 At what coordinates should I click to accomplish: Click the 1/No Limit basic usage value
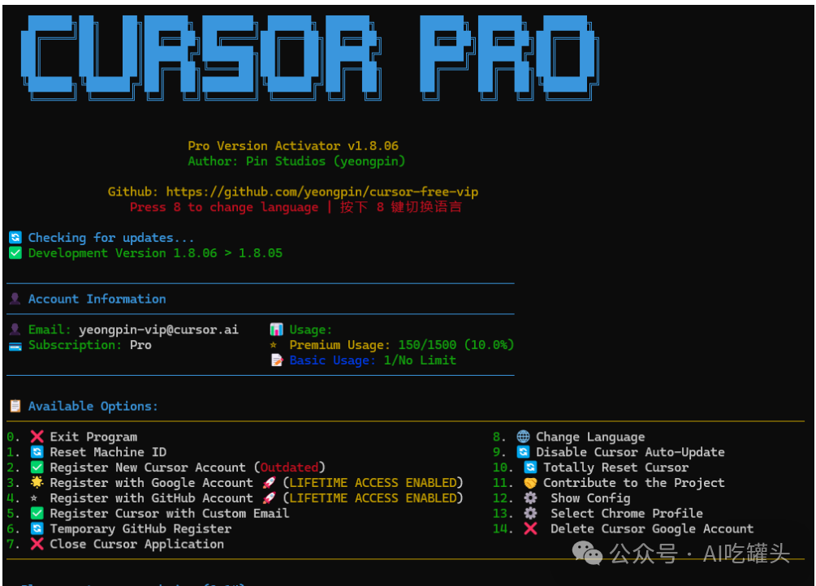point(420,360)
